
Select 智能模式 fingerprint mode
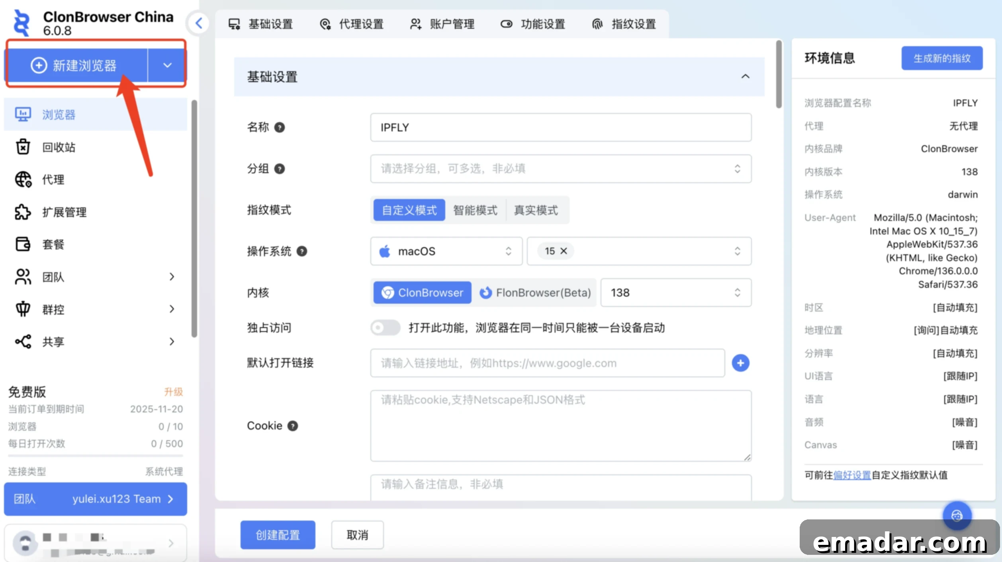click(x=475, y=210)
